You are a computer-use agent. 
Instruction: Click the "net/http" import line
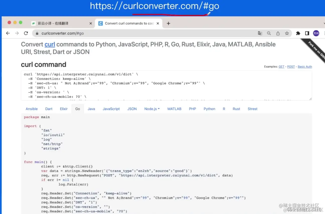click(x=52, y=144)
